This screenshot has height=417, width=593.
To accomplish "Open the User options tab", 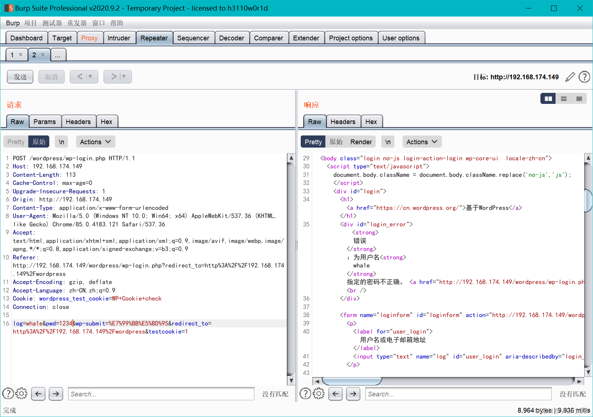I will [x=401, y=38].
